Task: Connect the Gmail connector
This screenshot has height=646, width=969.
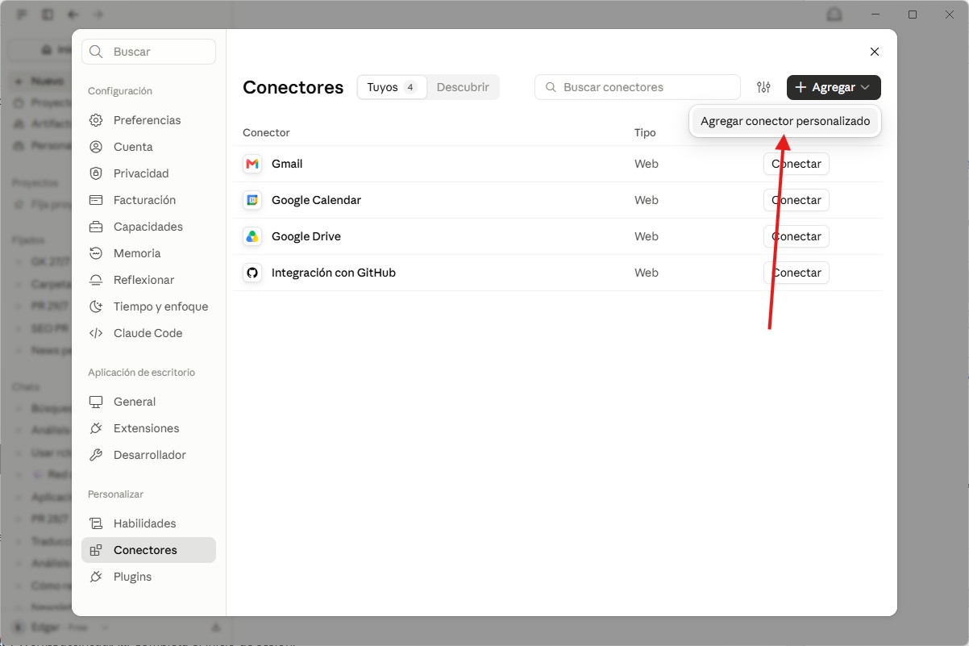Action: tap(796, 164)
